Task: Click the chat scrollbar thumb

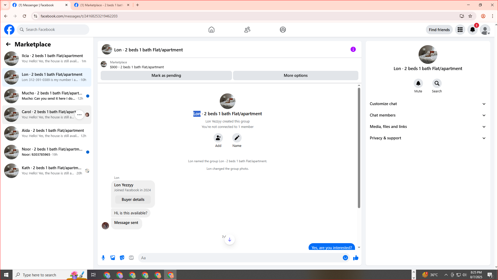Action: coord(359,148)
